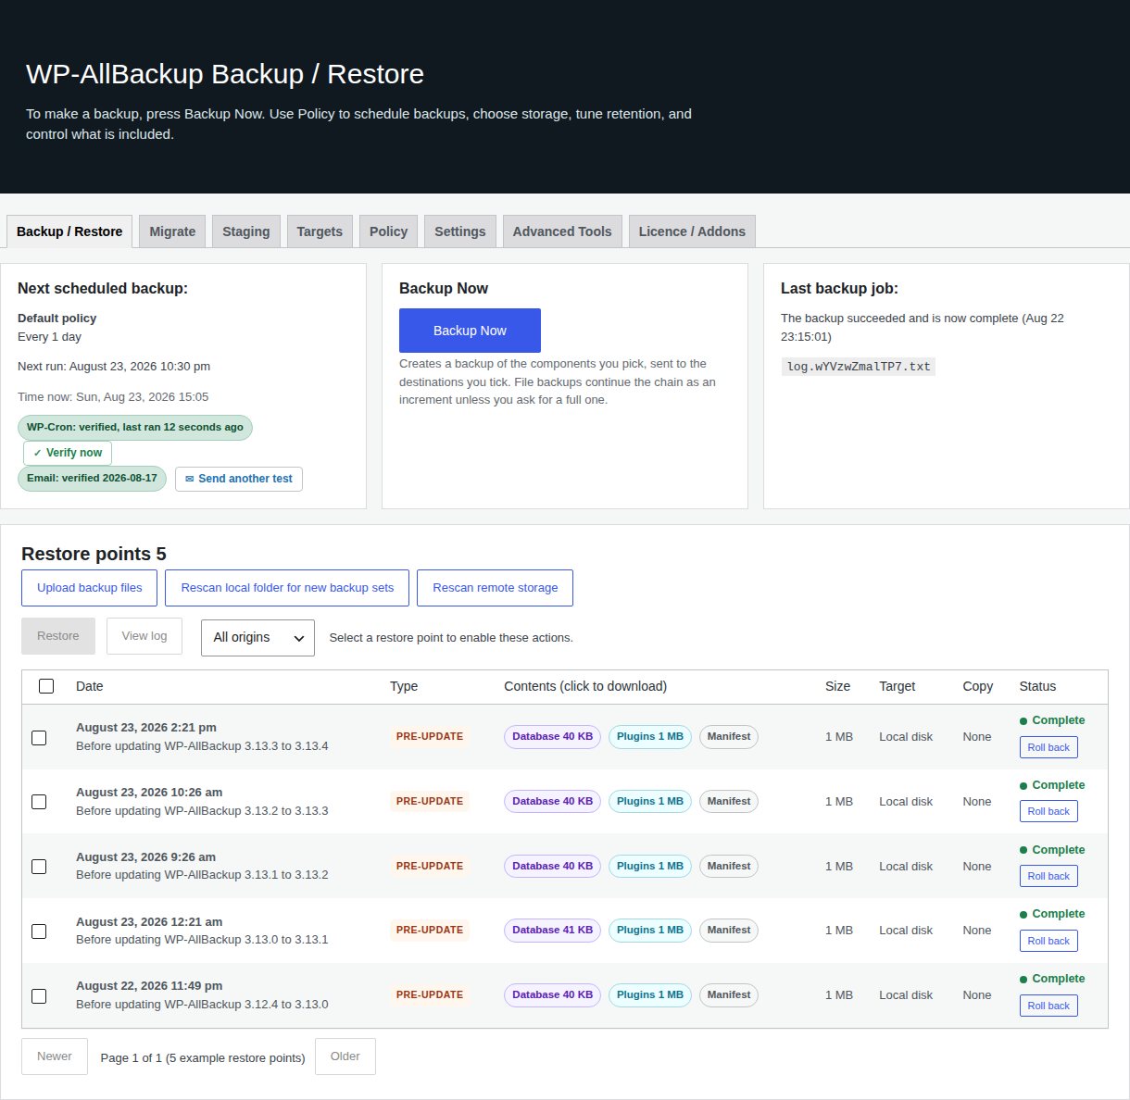This screenshot has width=1130, height=1100.
Task: Open the Licence / Addons tab
Action: pyautogui.click(x=692, y=231)
